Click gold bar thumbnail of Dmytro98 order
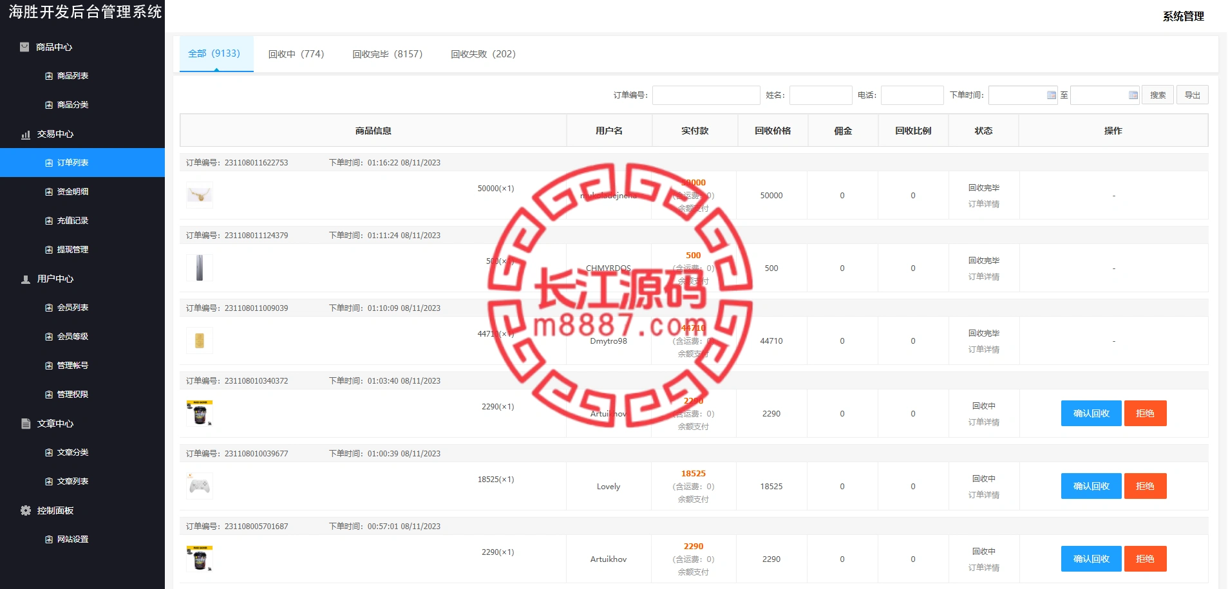 pyautogui.click(x=200, y=341)
